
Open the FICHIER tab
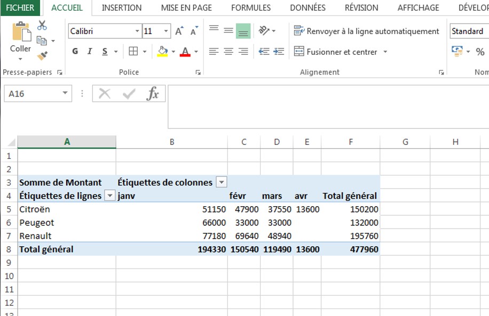(x=20, y=8)
